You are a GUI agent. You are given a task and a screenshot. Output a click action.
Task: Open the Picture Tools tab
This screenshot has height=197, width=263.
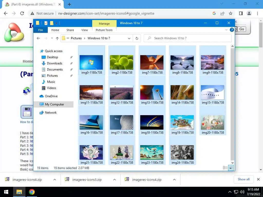tap(104, 30)
